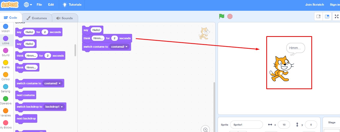Open the File menu

tap(39, 5)
